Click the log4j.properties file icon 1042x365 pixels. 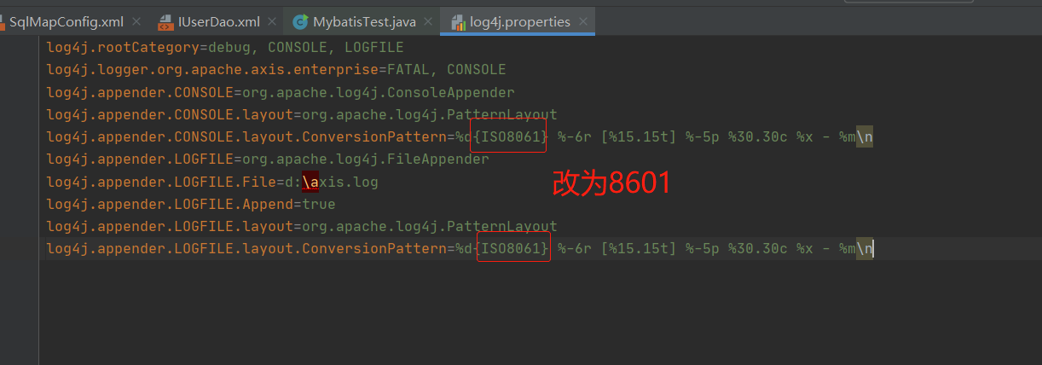tap(457, 22)
